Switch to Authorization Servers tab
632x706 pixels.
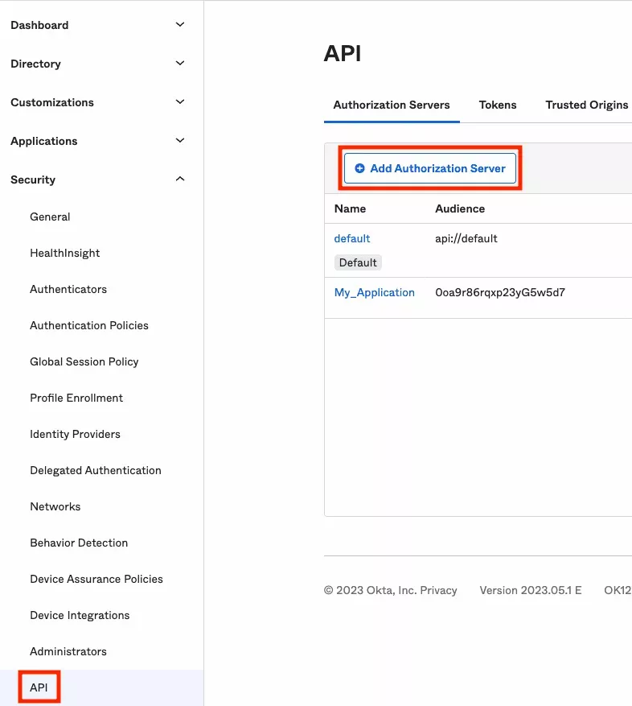point(392,105)
